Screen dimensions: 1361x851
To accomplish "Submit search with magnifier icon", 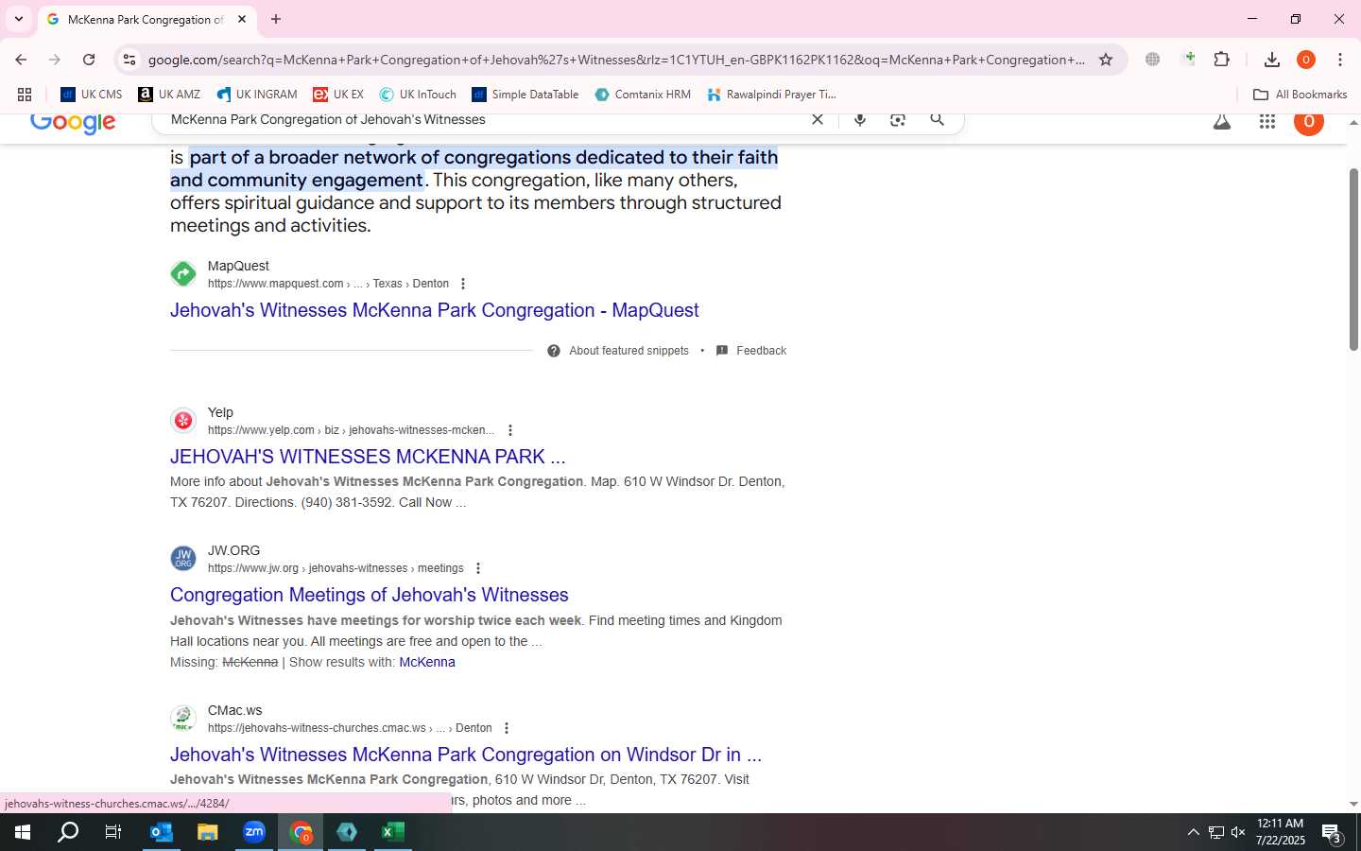I will [x=937, y=119].
